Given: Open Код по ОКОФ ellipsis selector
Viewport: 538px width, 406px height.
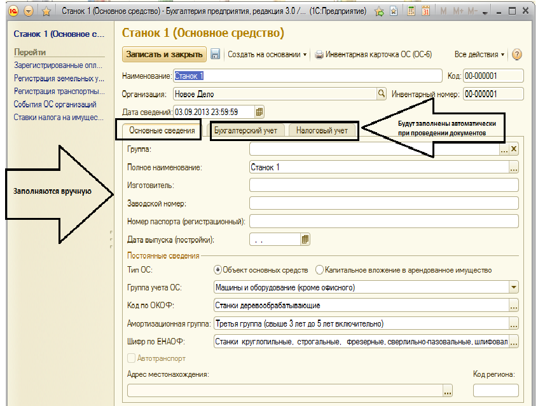Looking at the screenshot, I should coord(514,305).
